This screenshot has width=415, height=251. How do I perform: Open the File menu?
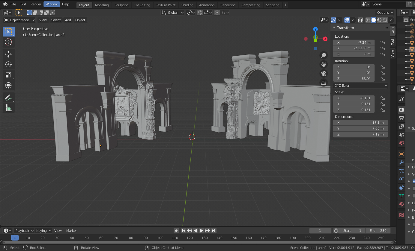tap(13, 4)
